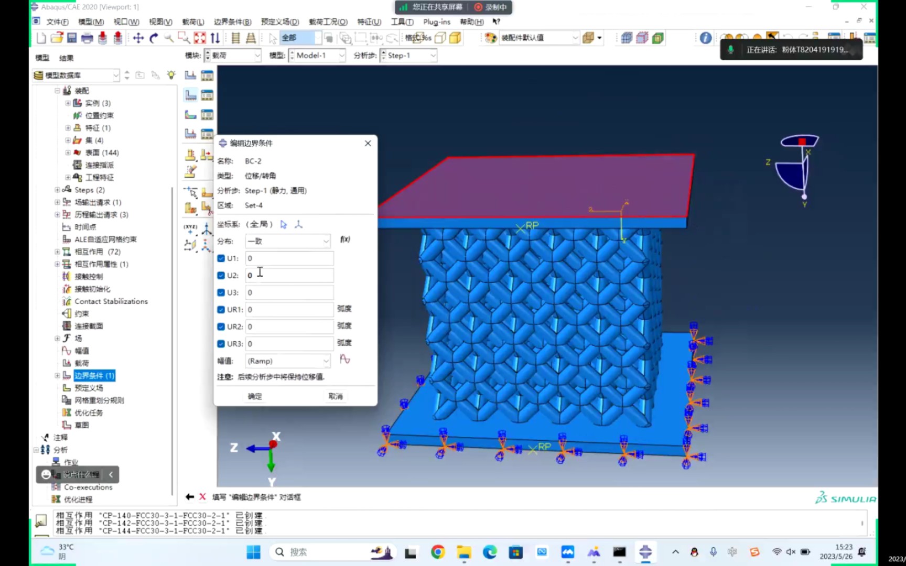Click the f(x) analytical field icon

tap(345, 240)
